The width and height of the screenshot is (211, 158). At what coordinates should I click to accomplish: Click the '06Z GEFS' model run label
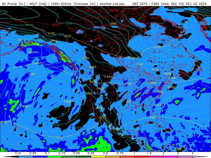tap(140, 4)
